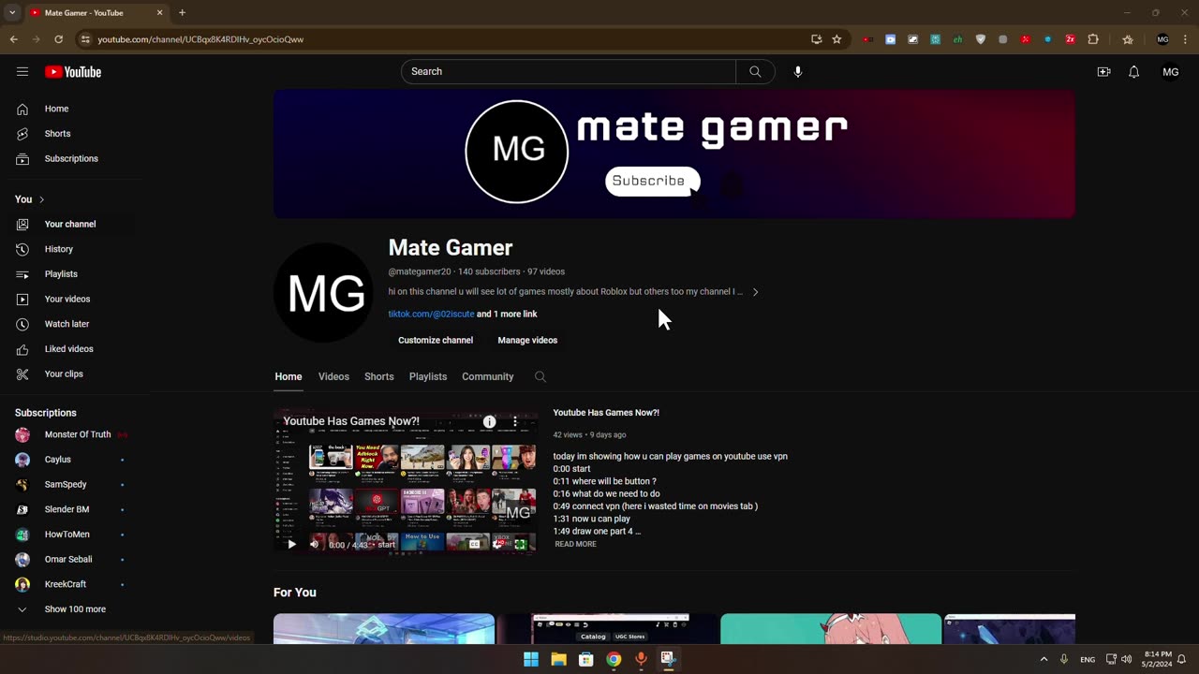Open Omar Sebali subscription channel
Image resolution: width=1199 pixels, height=674 pixels.
(70, 560)
